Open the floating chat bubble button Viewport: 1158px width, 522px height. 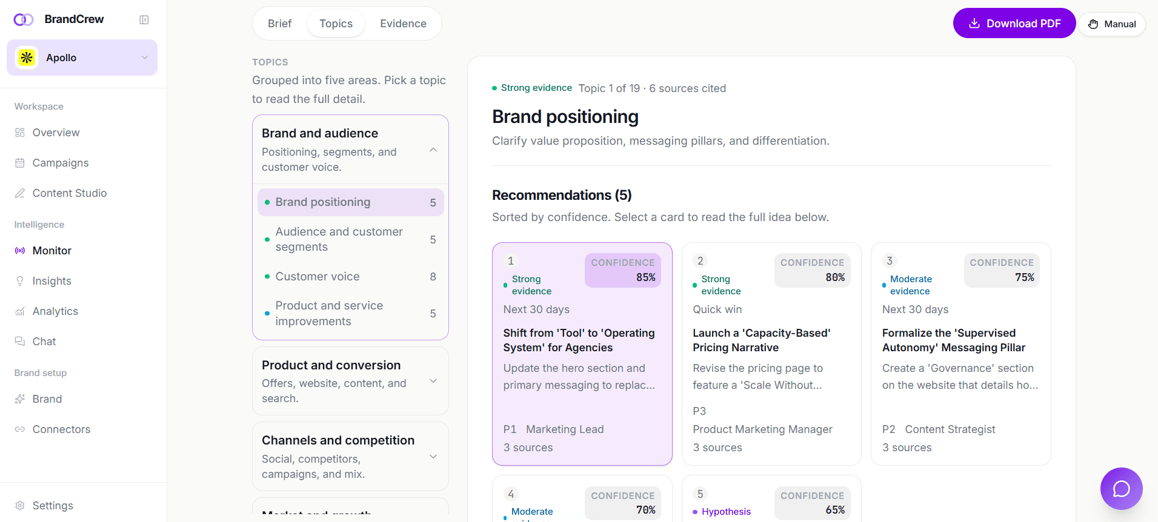(x=1121, y=488)
